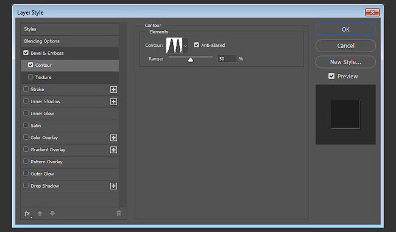Add another Color Overlay with plus icon
This screenshot has height=232, width=396.
pyautogui.click(x=114, y=138)
